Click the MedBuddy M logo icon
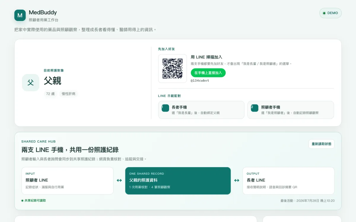Screen dimensions: 356x222 click(x=20, y=15)
